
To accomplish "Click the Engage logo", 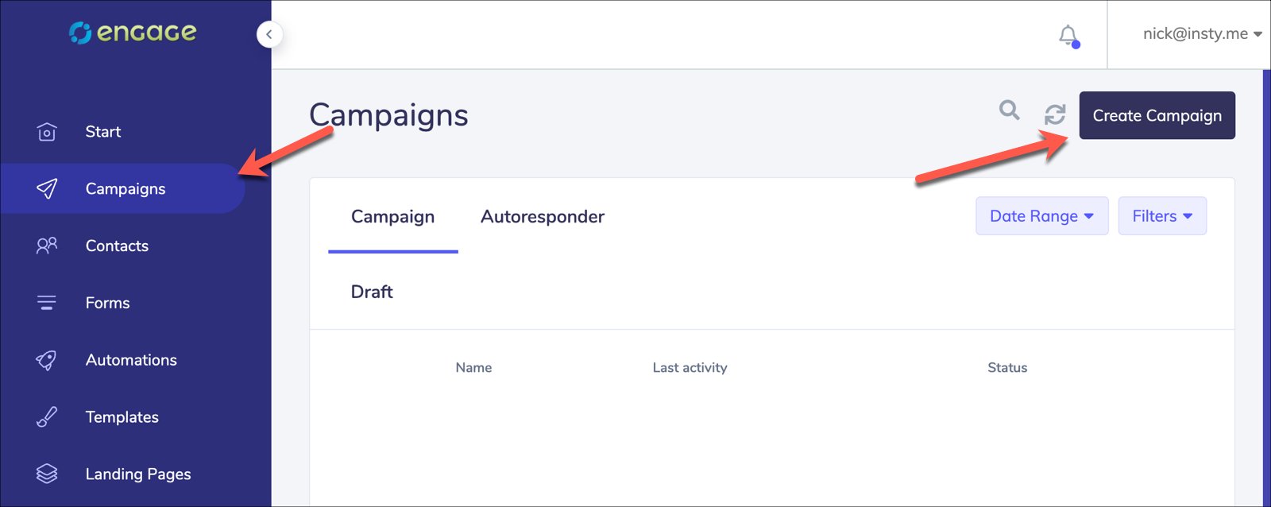I will 133,33.
